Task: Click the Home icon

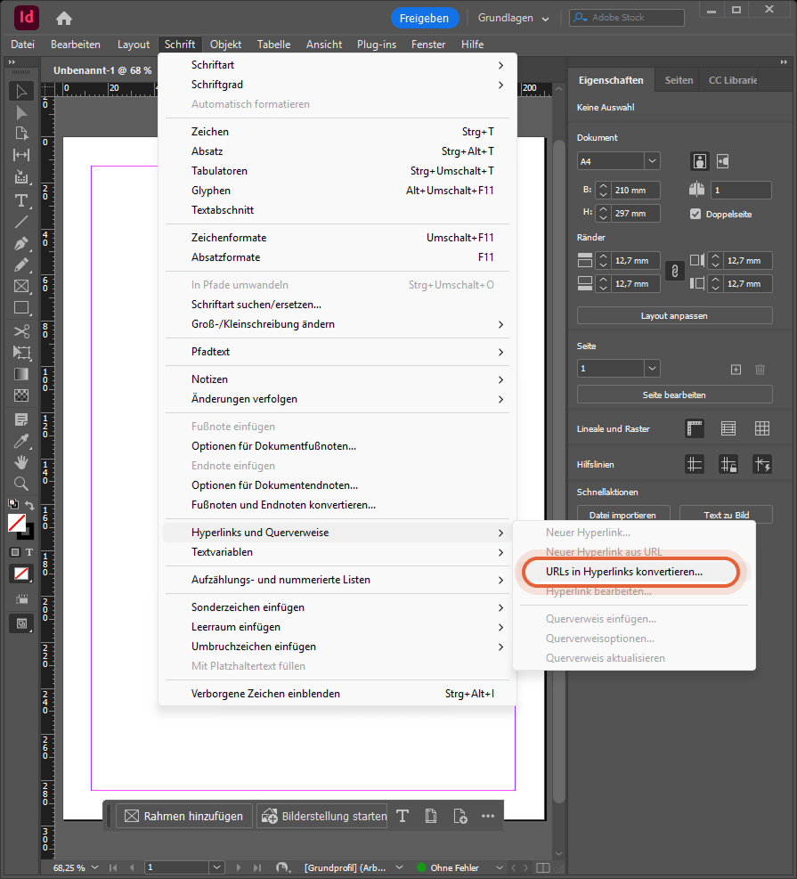Action: click(x=64, y=19)
